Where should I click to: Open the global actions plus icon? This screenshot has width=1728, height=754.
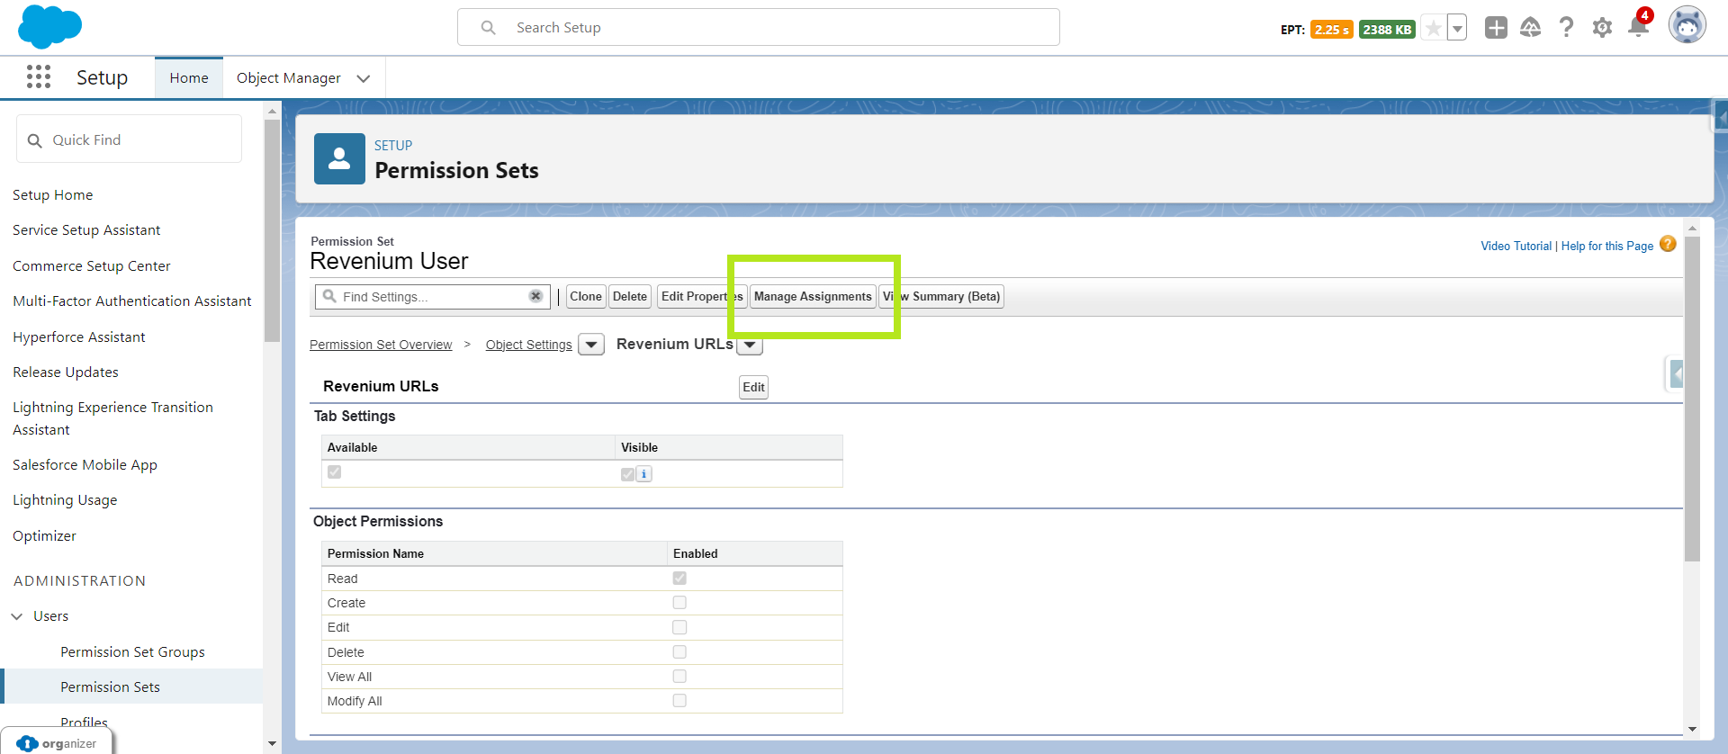[1496, 28]
